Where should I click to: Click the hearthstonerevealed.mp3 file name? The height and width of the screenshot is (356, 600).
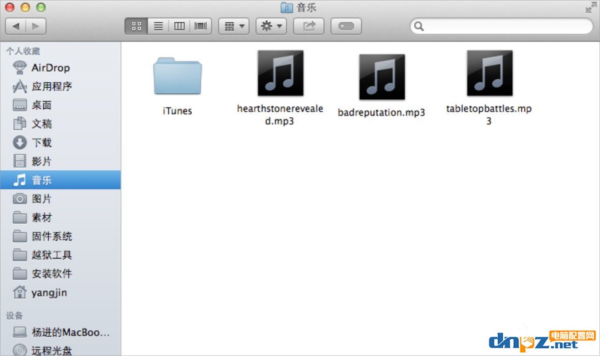tap(280, 115)
